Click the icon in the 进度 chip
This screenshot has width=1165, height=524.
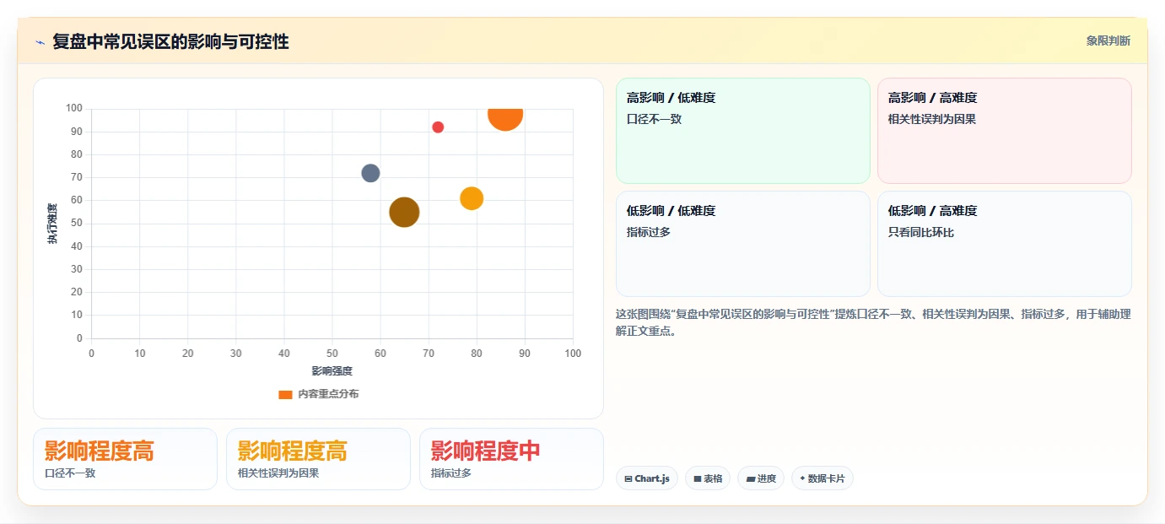coord(750,478)
